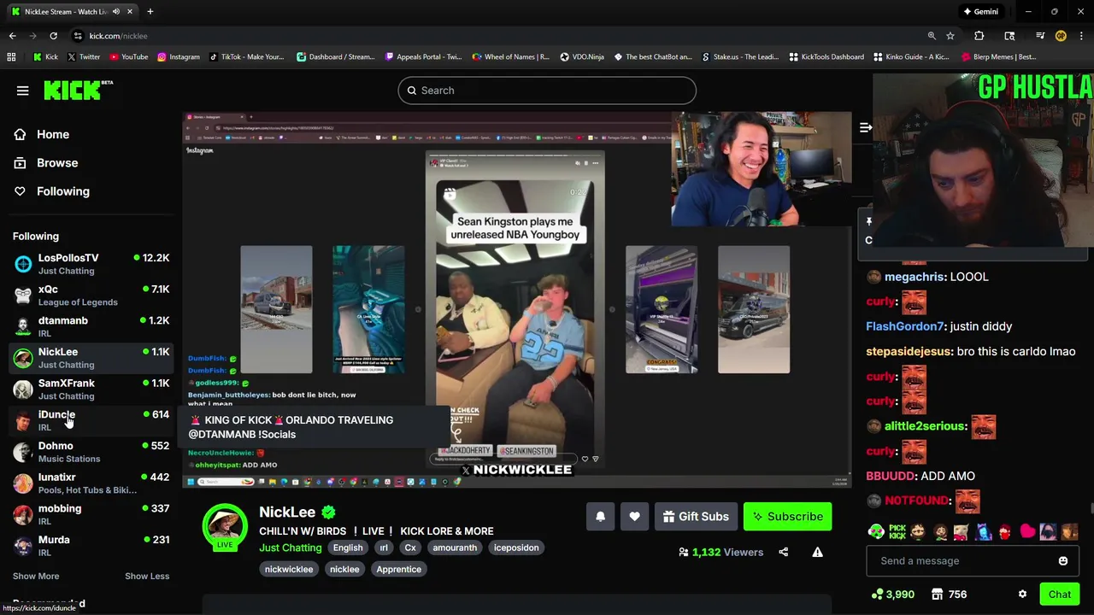The image size is (1094, 615).
Task: Expand following list with Show More
Action: click(x=36, y=576)
